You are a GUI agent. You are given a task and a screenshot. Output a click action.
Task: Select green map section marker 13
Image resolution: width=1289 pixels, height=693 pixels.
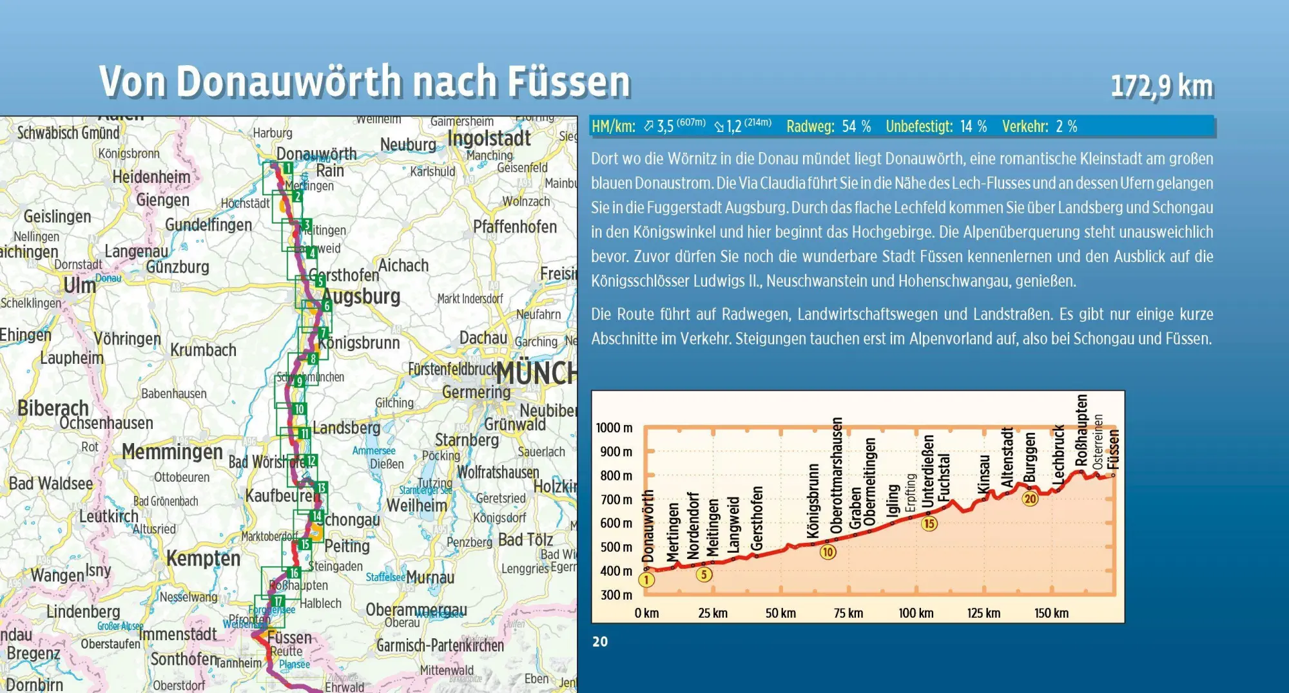pyautogui.click(x=321, y=488)
